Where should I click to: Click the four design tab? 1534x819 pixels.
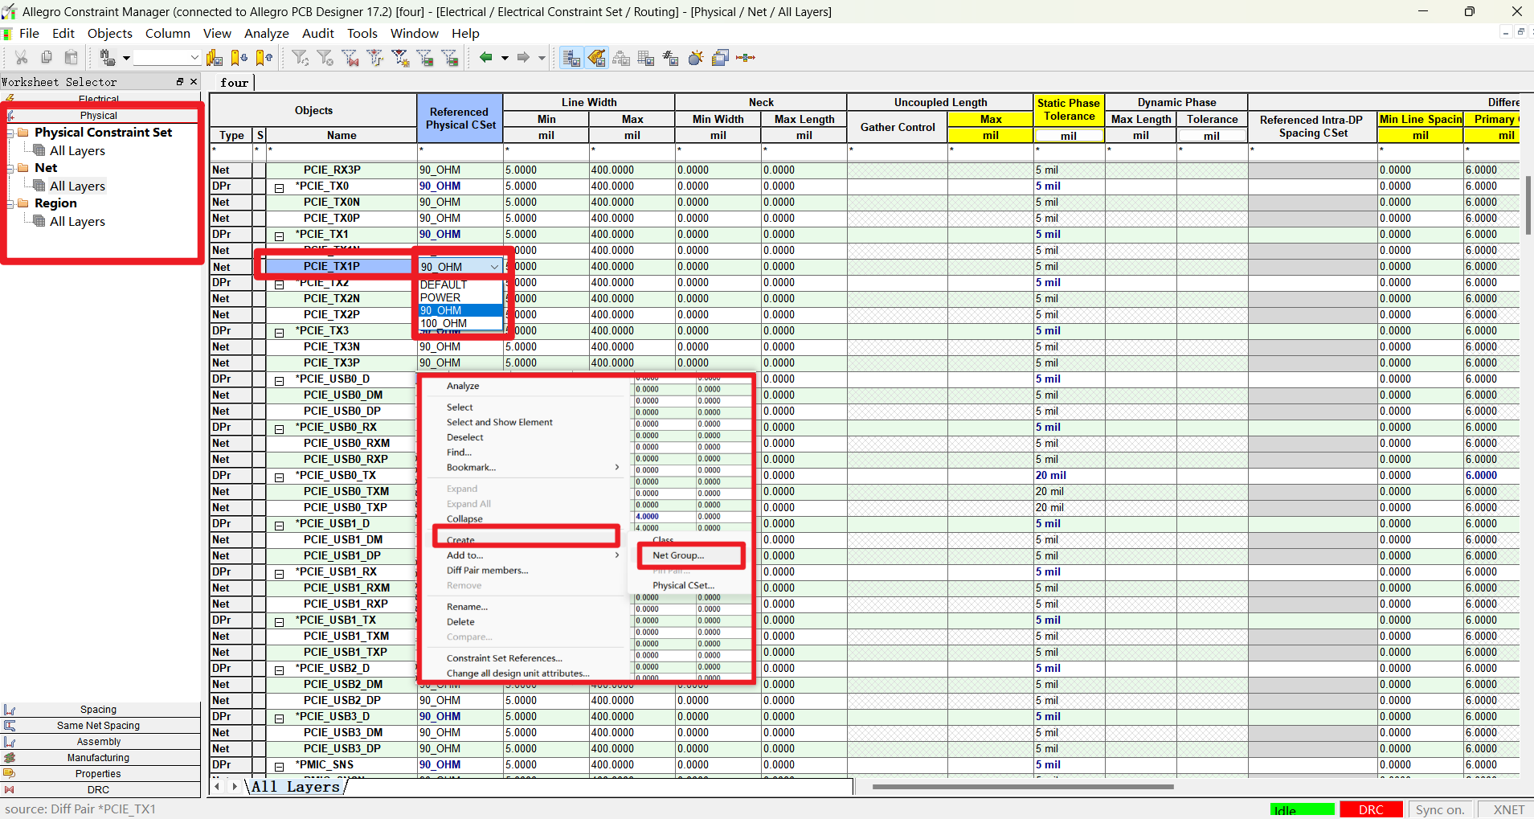pyautogui.click(x=234, y=82)
